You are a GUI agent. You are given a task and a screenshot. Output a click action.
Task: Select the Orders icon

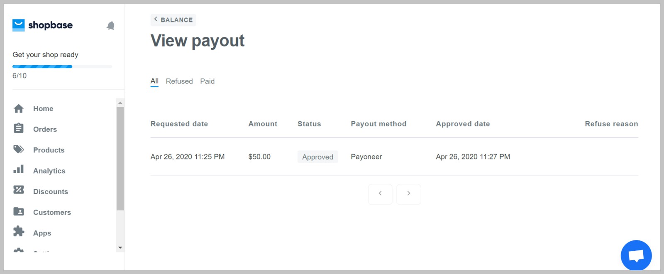click(x=19, y=129)
